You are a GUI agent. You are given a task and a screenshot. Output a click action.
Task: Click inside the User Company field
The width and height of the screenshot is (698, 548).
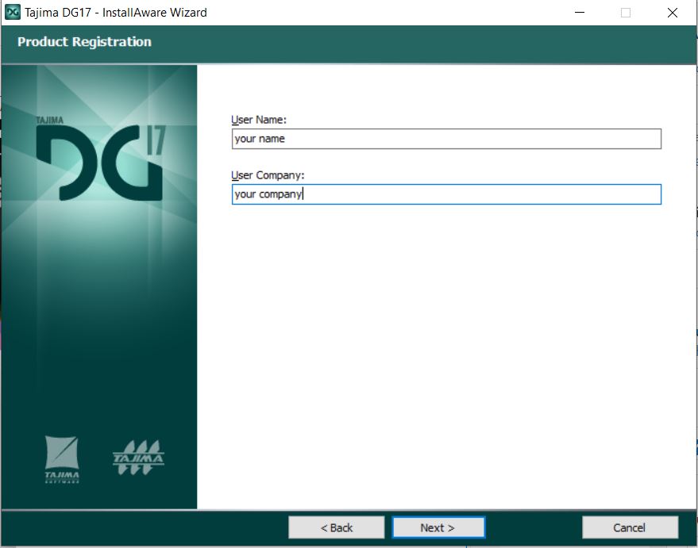tap(446, 194)
